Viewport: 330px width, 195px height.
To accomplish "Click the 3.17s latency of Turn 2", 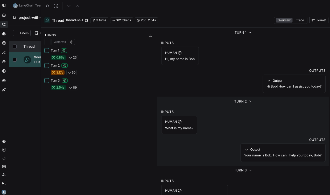I will (58, 73).
